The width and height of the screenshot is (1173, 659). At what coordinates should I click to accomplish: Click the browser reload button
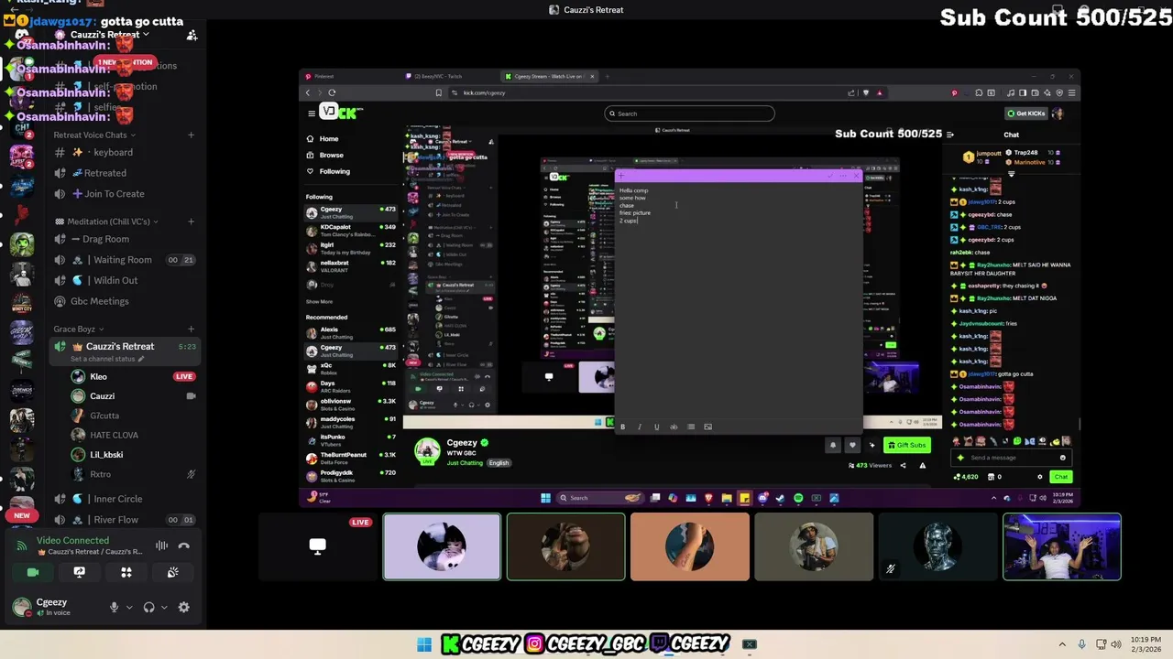332,92
